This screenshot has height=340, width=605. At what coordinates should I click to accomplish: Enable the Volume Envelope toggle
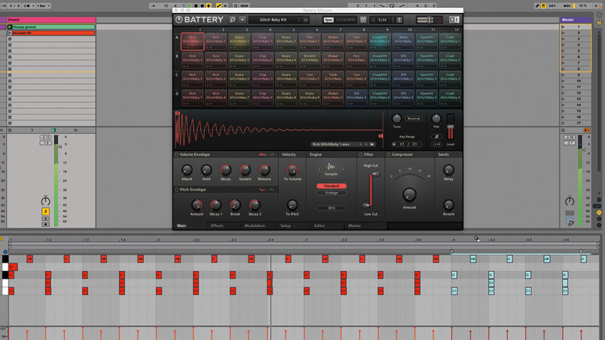pos(177,154)
